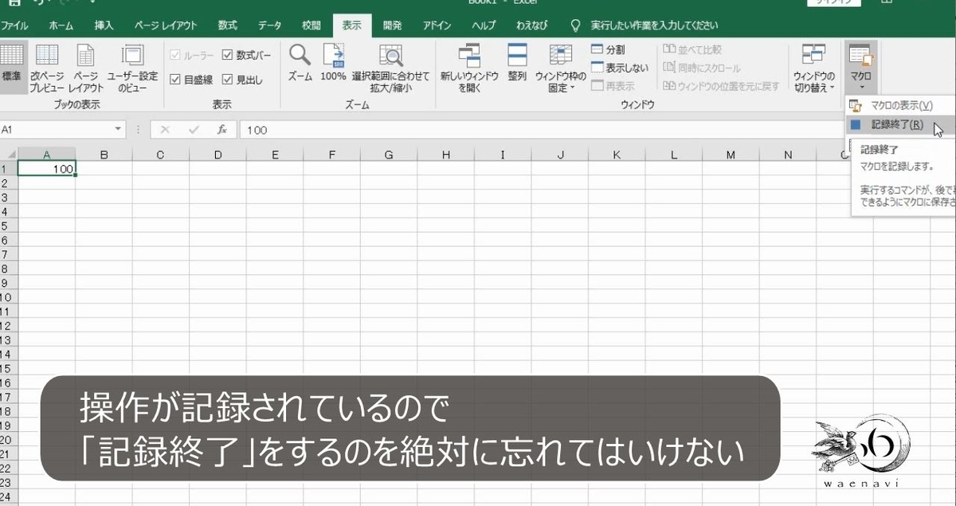Click the マクロ macros icon
The width and height of the screenshot is (956, 506).
tap(860, 56)
